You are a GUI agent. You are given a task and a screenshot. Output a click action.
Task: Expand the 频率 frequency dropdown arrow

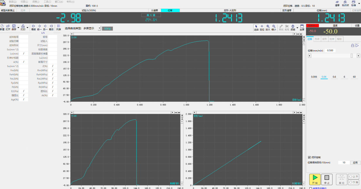[297, 28]
